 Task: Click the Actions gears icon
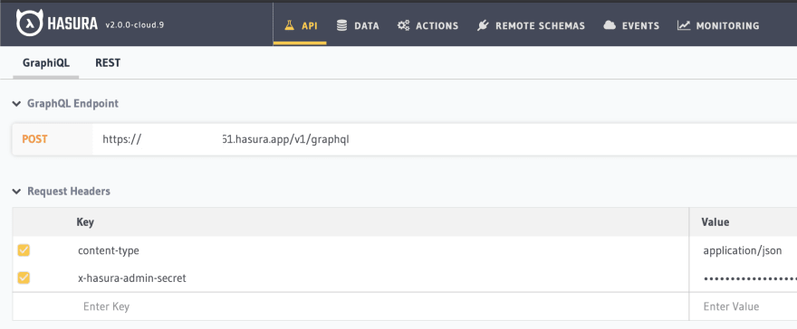[x=404, y=25]
